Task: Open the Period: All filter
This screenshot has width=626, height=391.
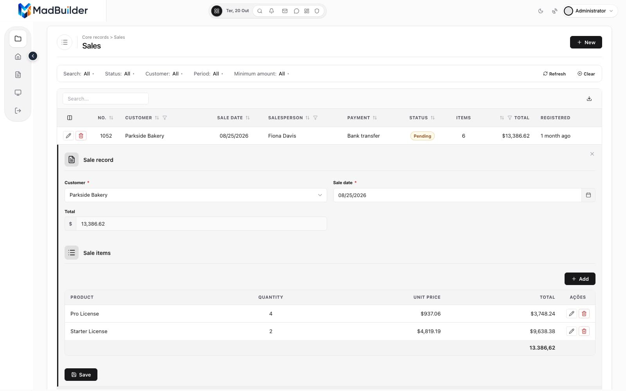Action: (208, 74)
